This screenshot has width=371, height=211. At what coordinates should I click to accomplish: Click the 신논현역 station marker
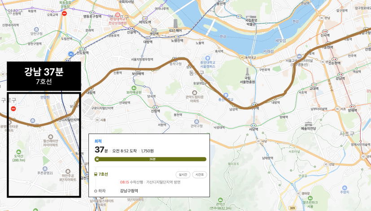tap(334, 59)
